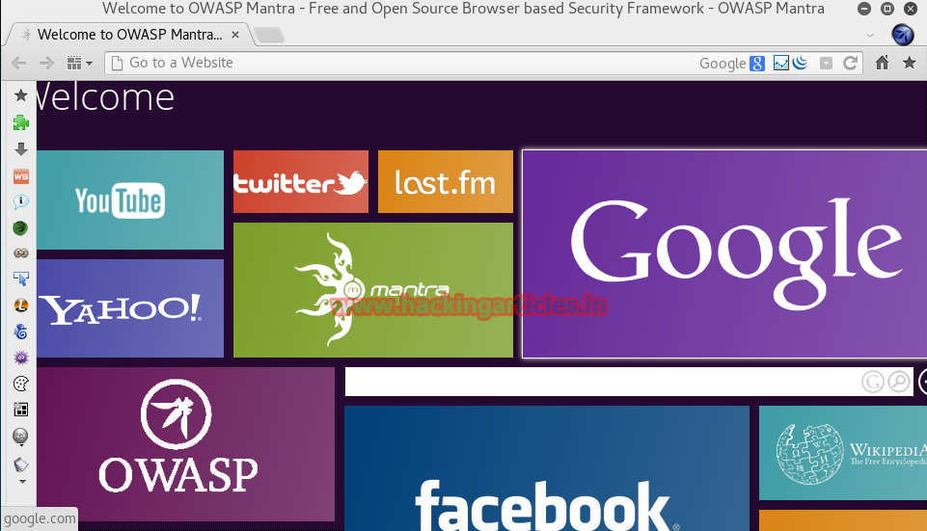Screen dimensions: 927x531
Task: Click the orange WS sidebar icon
Action: point(20,176)
